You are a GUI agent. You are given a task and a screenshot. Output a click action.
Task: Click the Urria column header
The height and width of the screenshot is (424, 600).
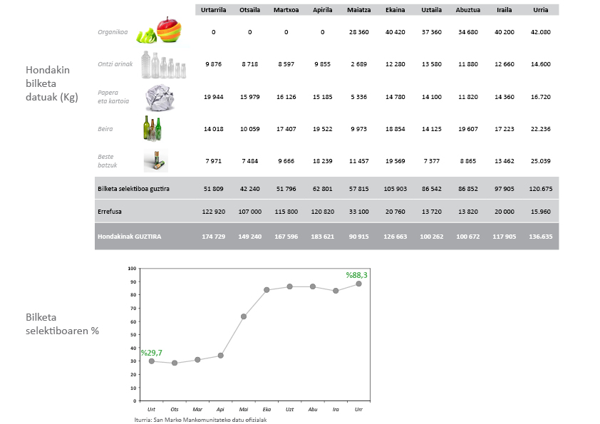pos(540,10)
